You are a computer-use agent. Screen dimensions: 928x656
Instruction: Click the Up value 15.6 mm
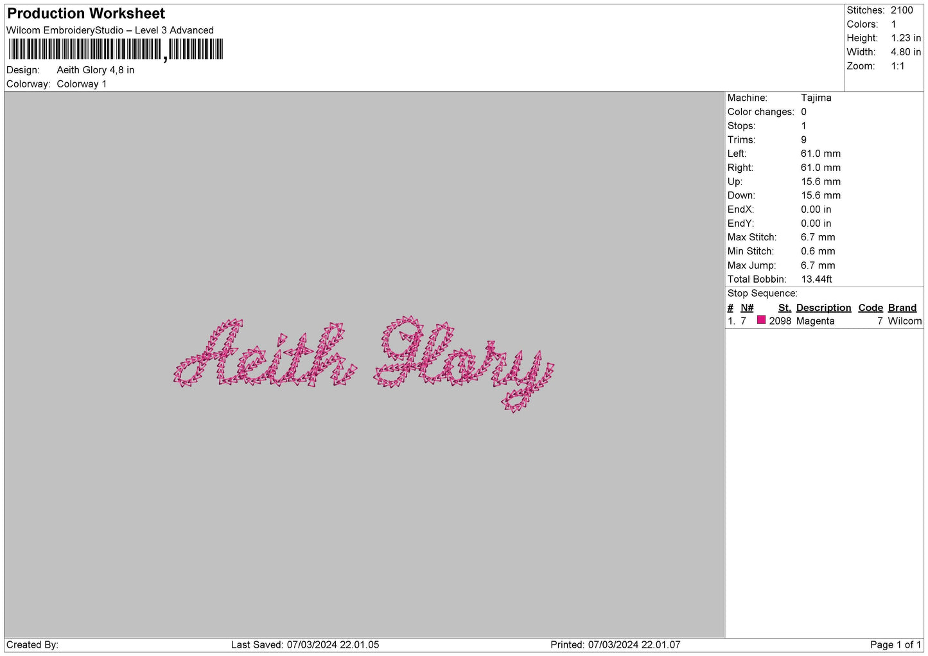pos(820,182)
